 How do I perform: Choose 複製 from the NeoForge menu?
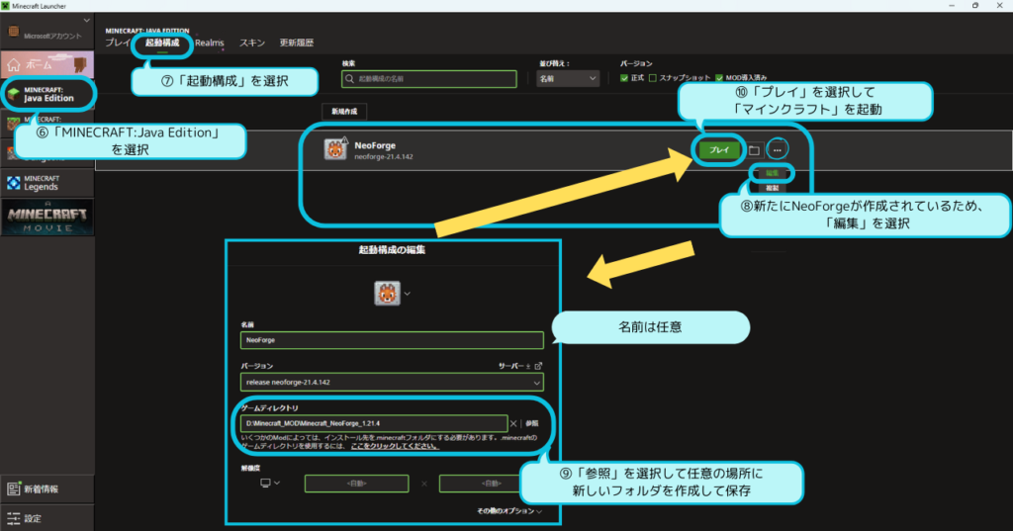click(772, 188)
